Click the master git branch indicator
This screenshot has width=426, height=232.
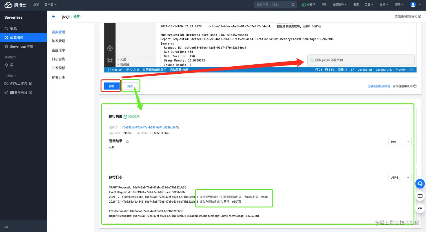click(115, 70)
